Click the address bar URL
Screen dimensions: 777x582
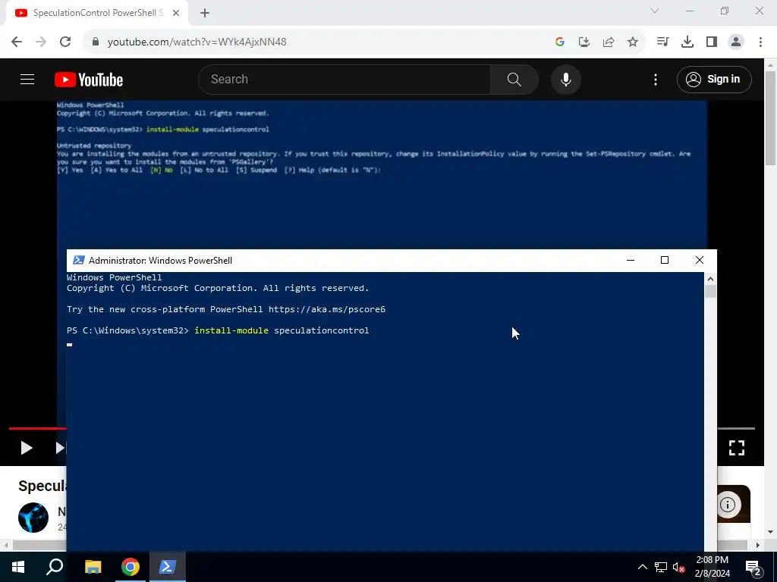point(197,42)
